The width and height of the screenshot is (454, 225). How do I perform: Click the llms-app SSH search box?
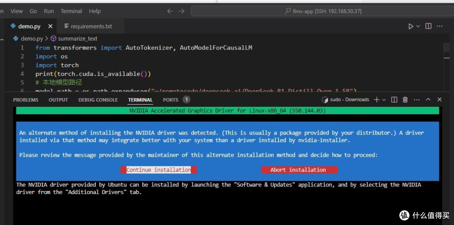pyautogui.click(x=322, y=11)
